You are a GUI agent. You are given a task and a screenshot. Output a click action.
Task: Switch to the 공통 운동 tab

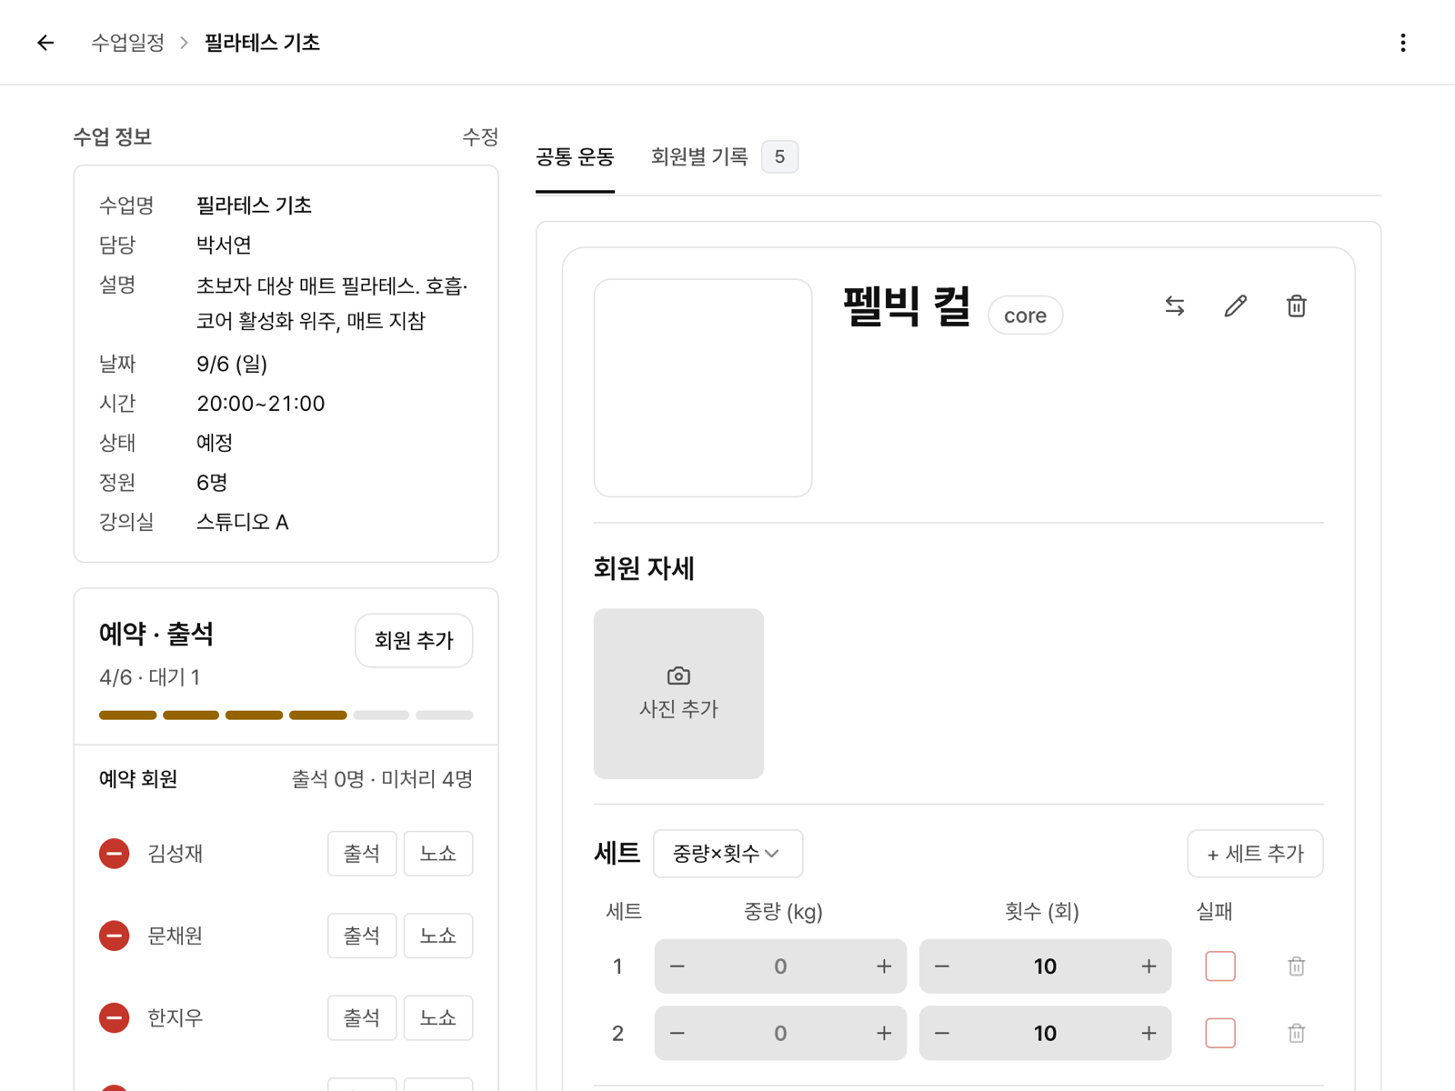575,157
